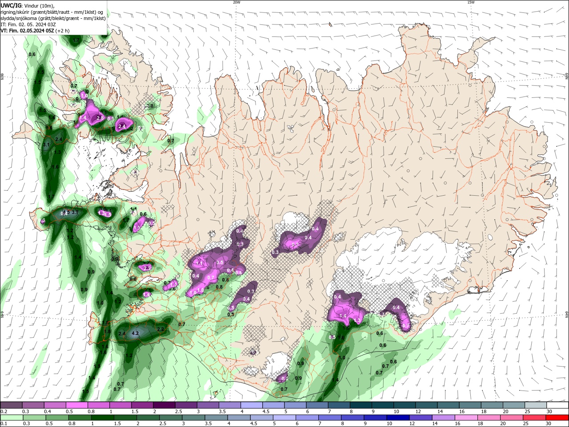The image size is (569, 427).
Task: Select the 16 pale pink rain legend swatch
Action: click(466, 418)
